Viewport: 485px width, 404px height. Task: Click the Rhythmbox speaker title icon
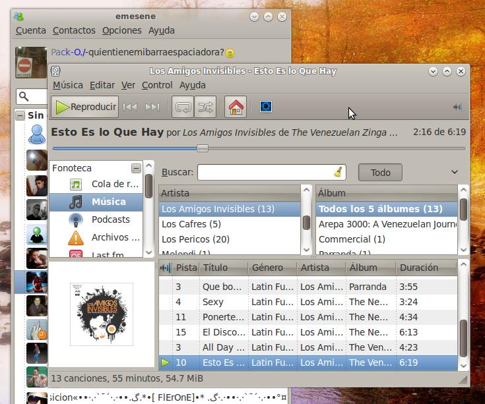(55, 71)
